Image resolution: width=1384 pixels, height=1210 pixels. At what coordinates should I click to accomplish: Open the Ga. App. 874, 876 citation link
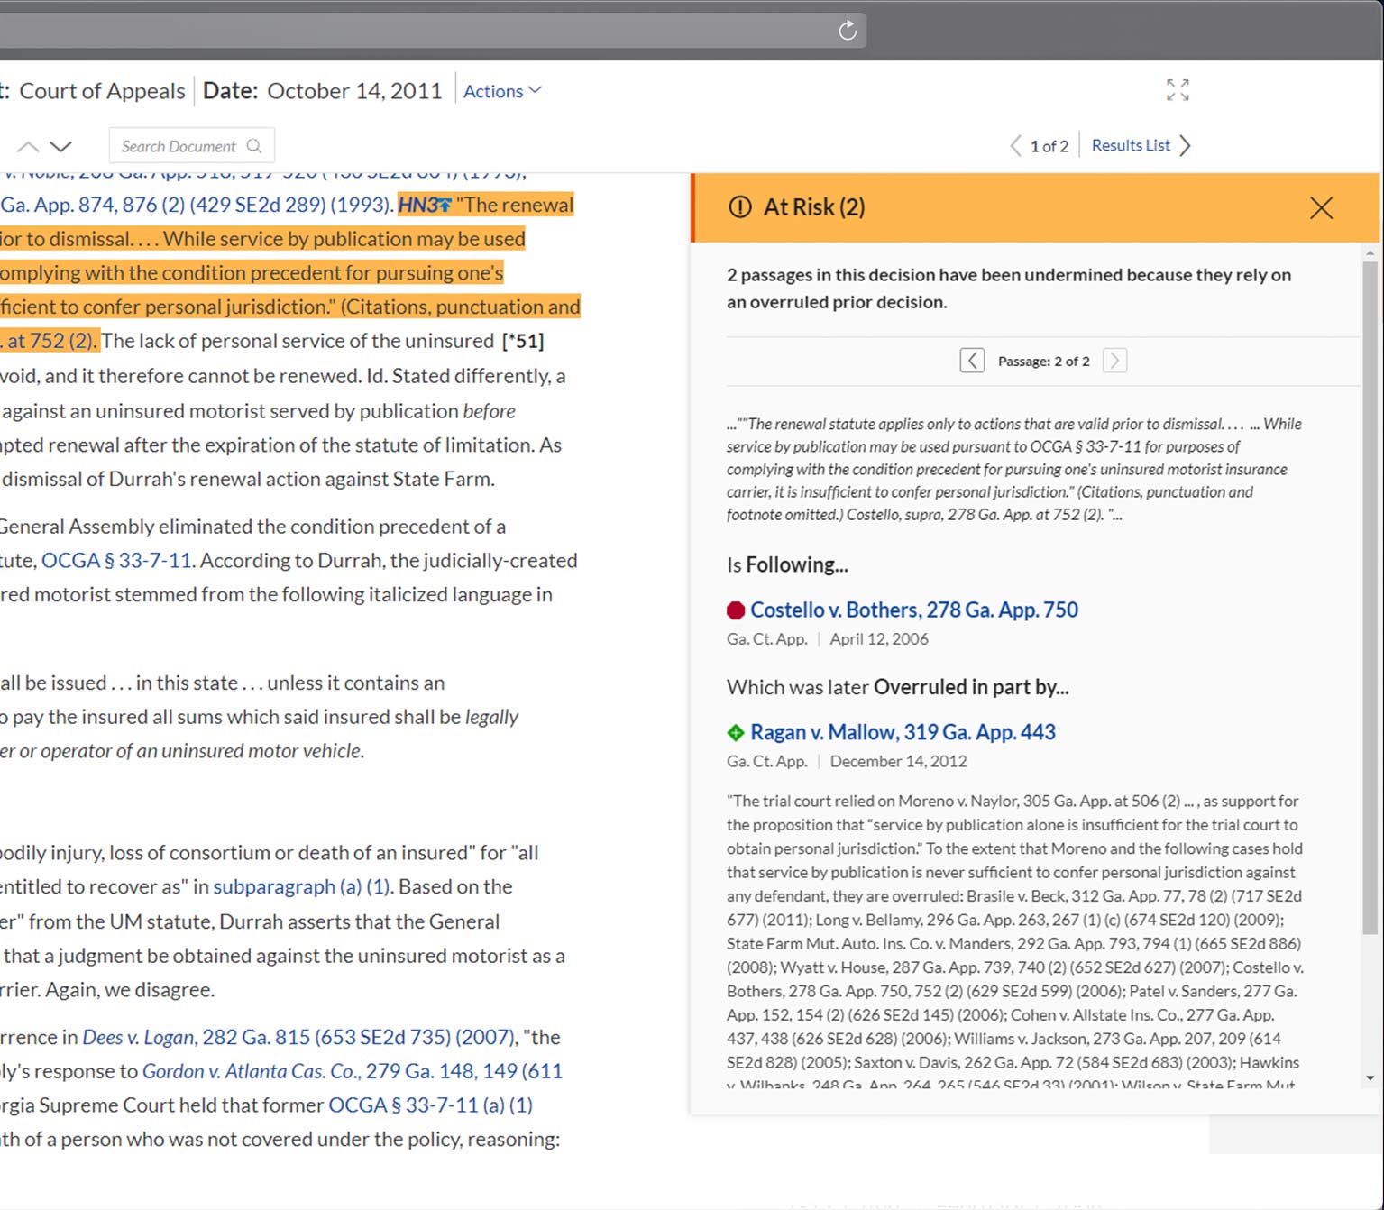[x=197, y=205]
